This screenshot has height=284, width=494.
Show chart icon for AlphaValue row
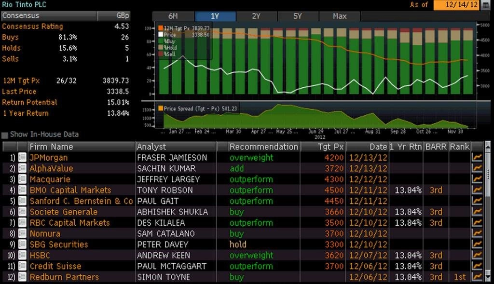click(477, 168)
